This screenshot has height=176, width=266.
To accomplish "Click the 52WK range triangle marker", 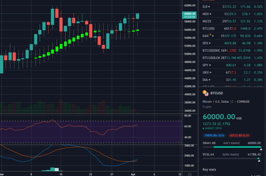I will [x=259, y=161].
